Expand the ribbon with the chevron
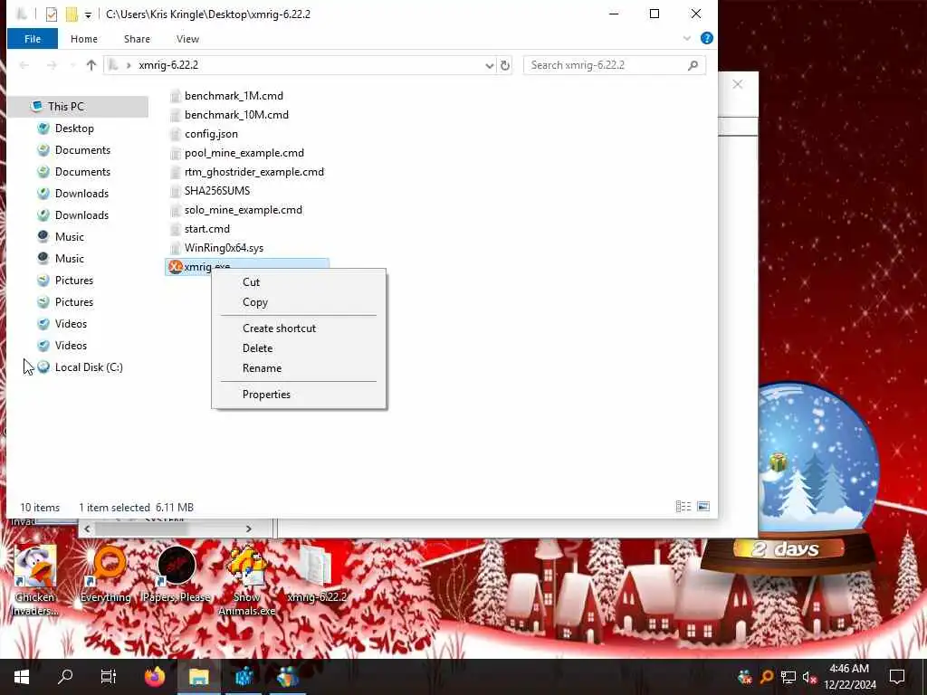The height and width of the screenshot is (695, 927). [687, 38]
